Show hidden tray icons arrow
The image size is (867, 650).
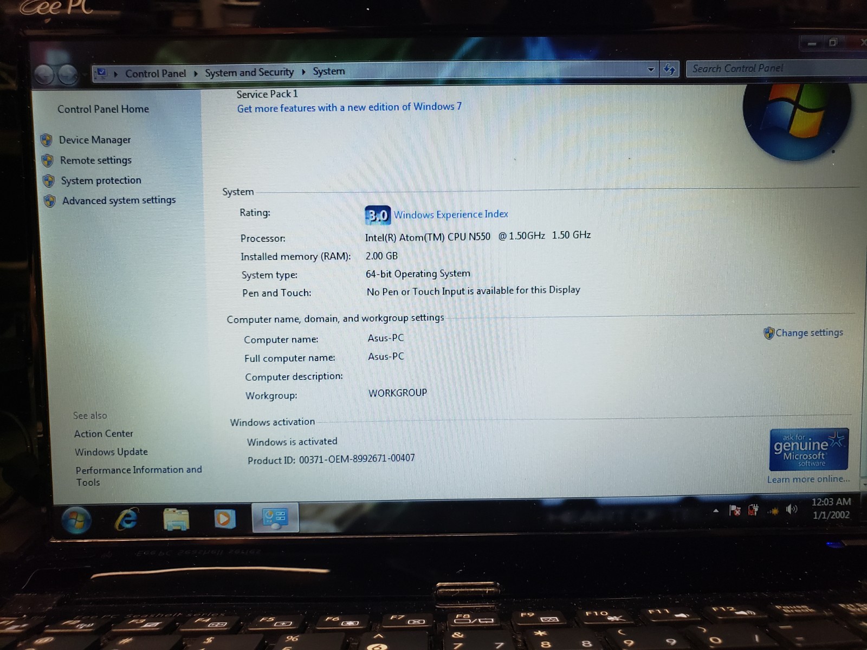click(x=716, y=510)
